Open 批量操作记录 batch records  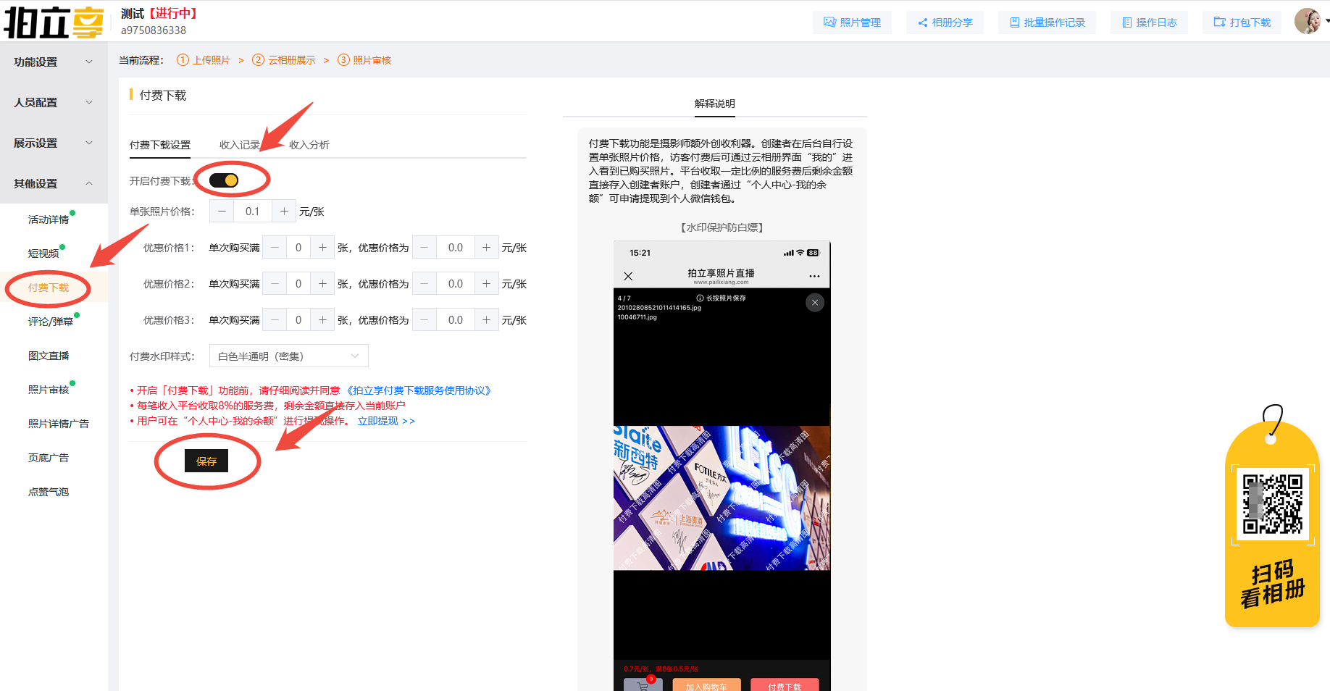(1047, 22)
